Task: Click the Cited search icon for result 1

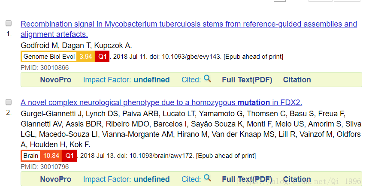Action: pyautogui.click(x=207, y=78)
